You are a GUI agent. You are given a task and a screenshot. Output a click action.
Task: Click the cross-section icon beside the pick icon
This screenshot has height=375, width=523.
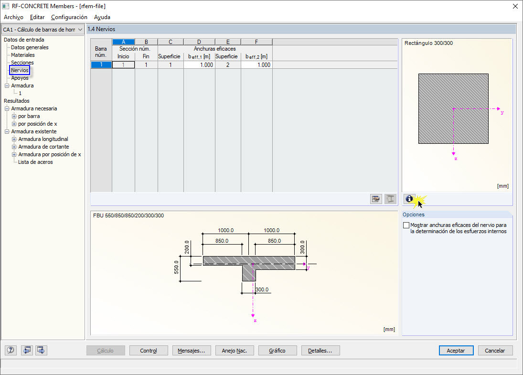click(x=390, y=199)
